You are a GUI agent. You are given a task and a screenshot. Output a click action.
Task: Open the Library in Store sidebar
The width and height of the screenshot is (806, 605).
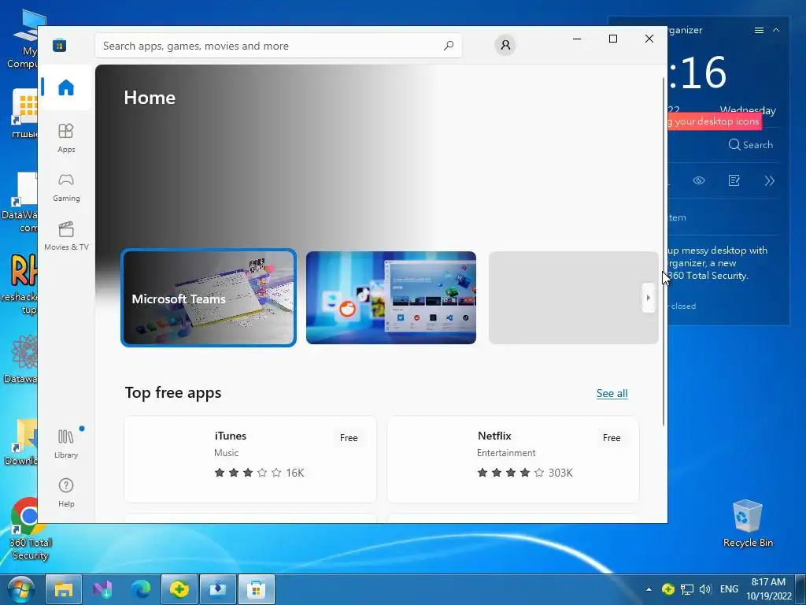click(66, 444)
